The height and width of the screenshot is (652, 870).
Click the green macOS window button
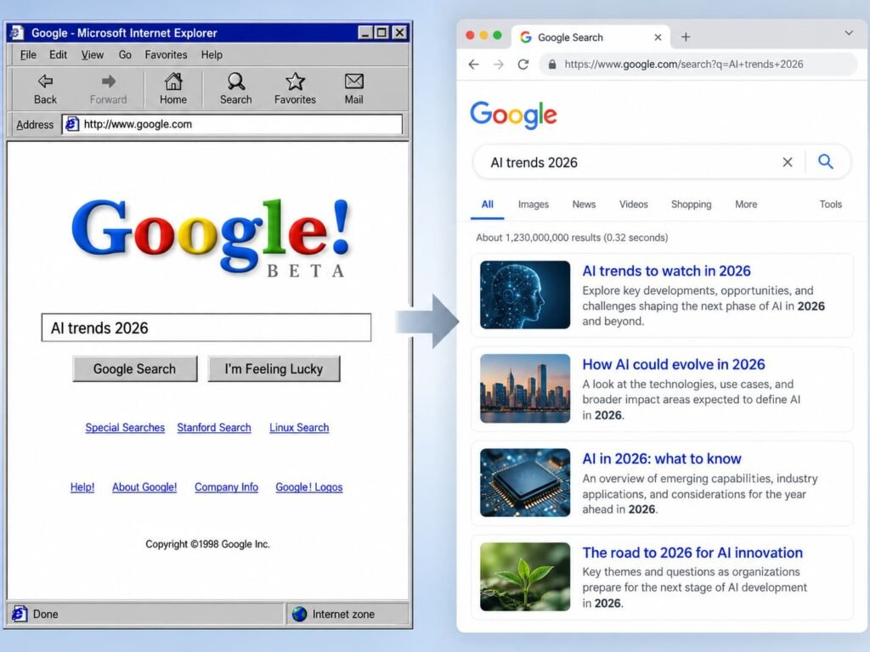click(x=497, y=36)
